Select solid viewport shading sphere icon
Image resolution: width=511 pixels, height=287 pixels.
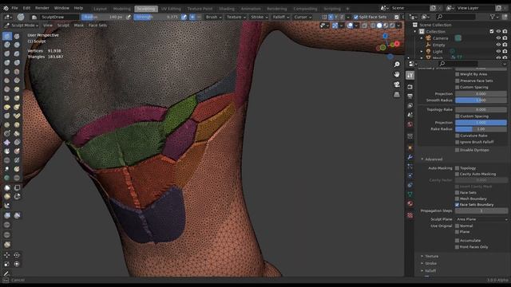click(379, 26)
